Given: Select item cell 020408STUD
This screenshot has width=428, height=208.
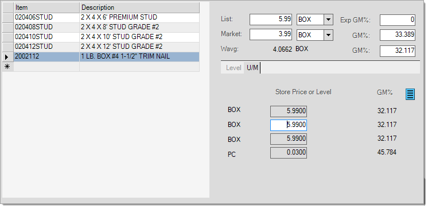Looking at the screenshot, I should 46,28.
